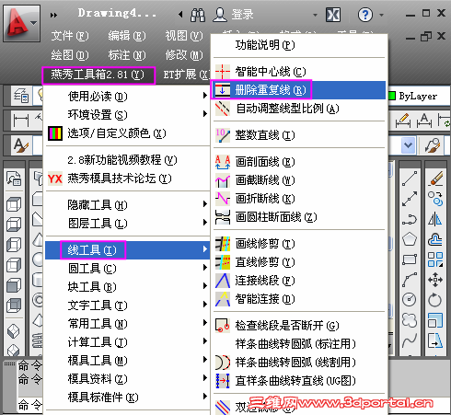Select the Erase modify tool icon
The height and width of the screenshot is (415, 451).
435,179
